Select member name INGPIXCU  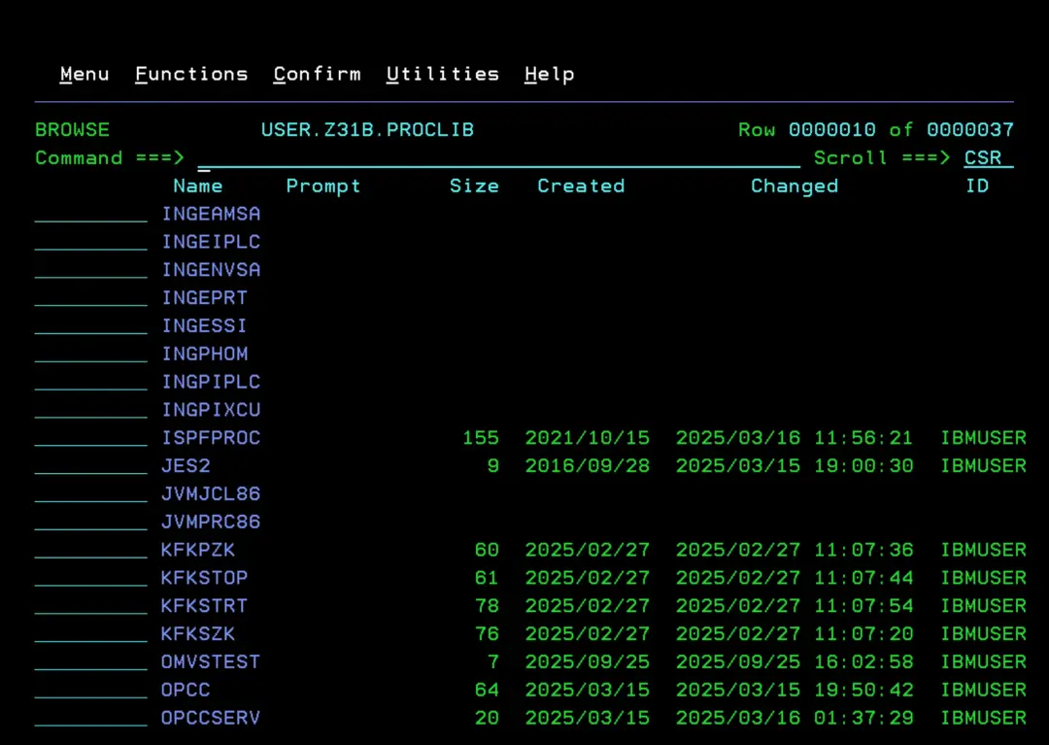pyautogui.click(x=211, y=410)
